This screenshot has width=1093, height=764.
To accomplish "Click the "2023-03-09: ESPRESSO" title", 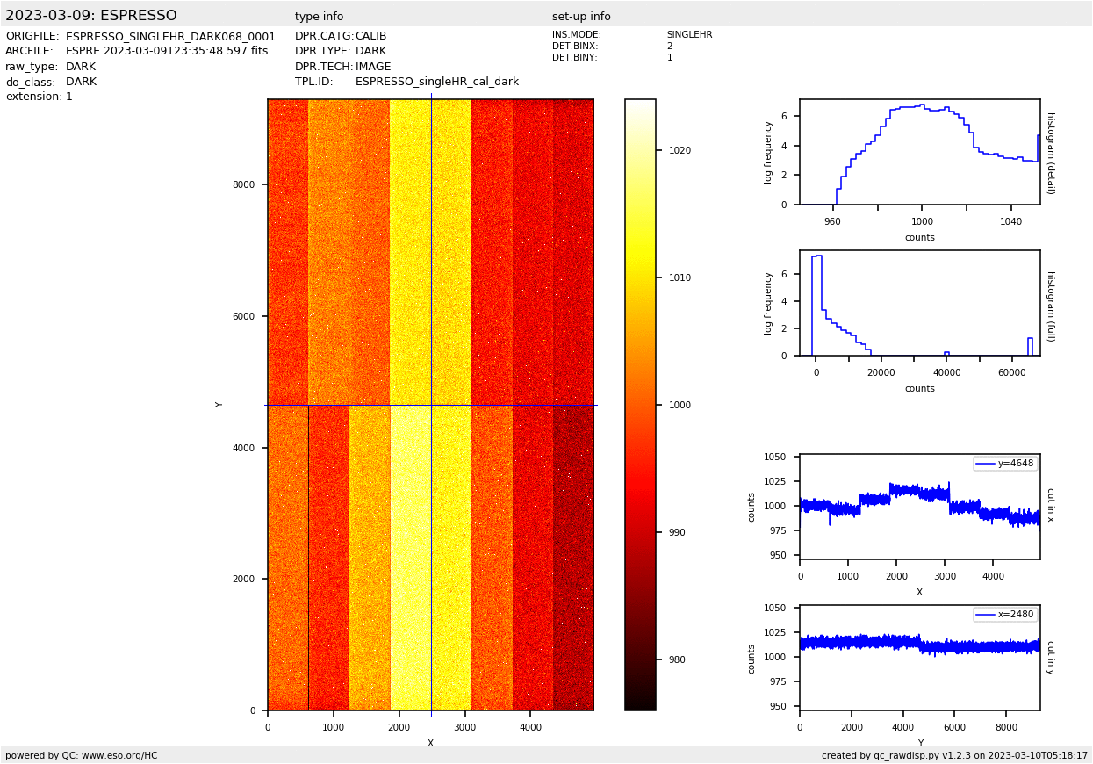I will [91, 16].
